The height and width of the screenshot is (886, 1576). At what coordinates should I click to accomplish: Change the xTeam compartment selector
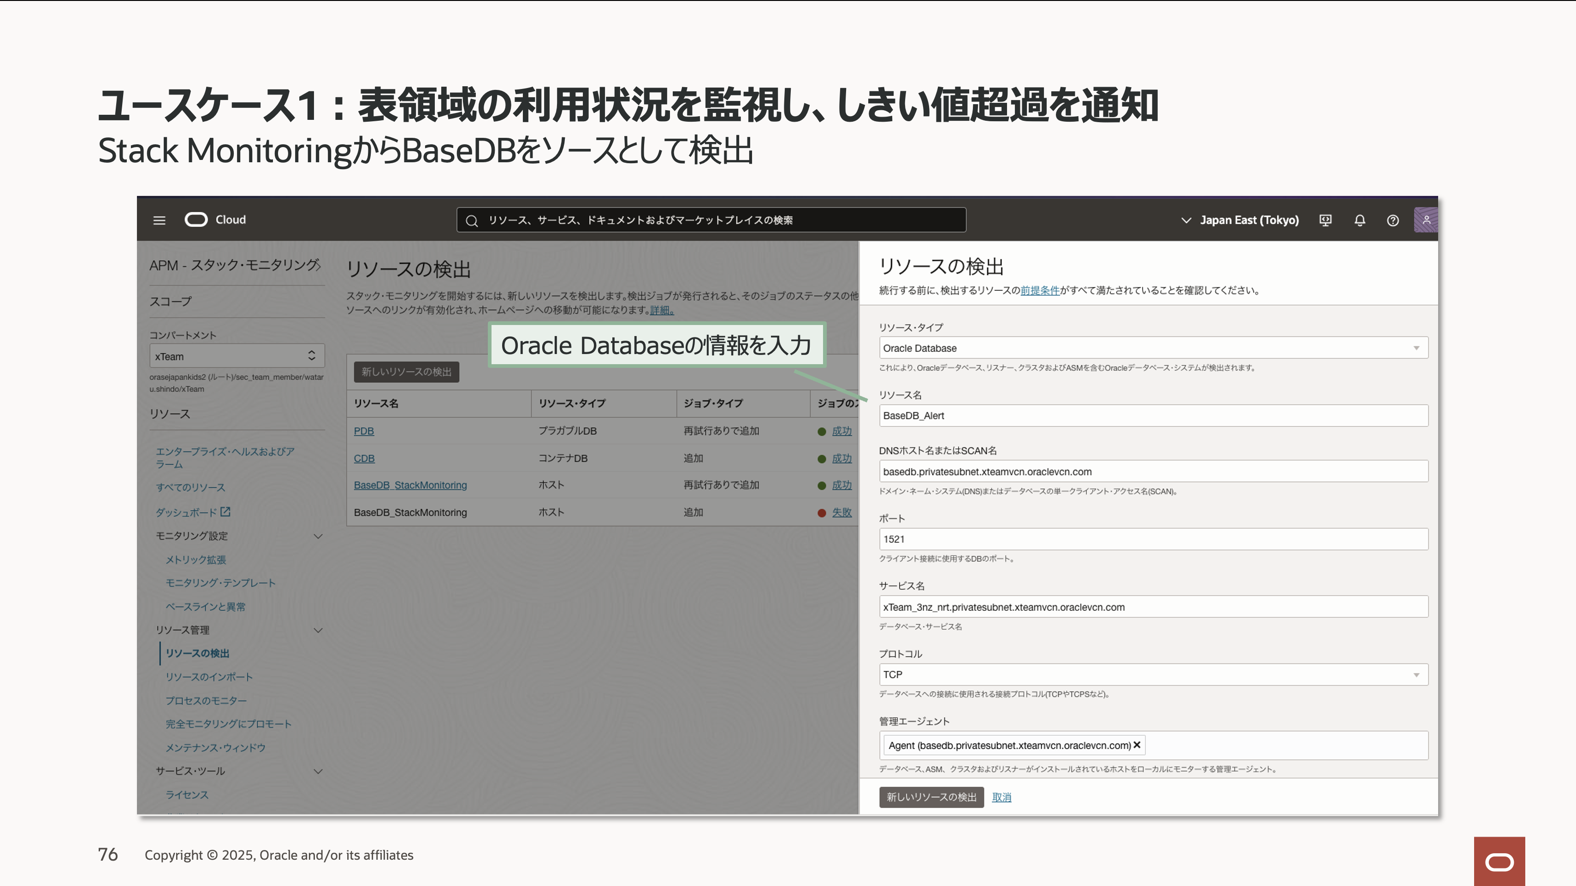[237, 356]
